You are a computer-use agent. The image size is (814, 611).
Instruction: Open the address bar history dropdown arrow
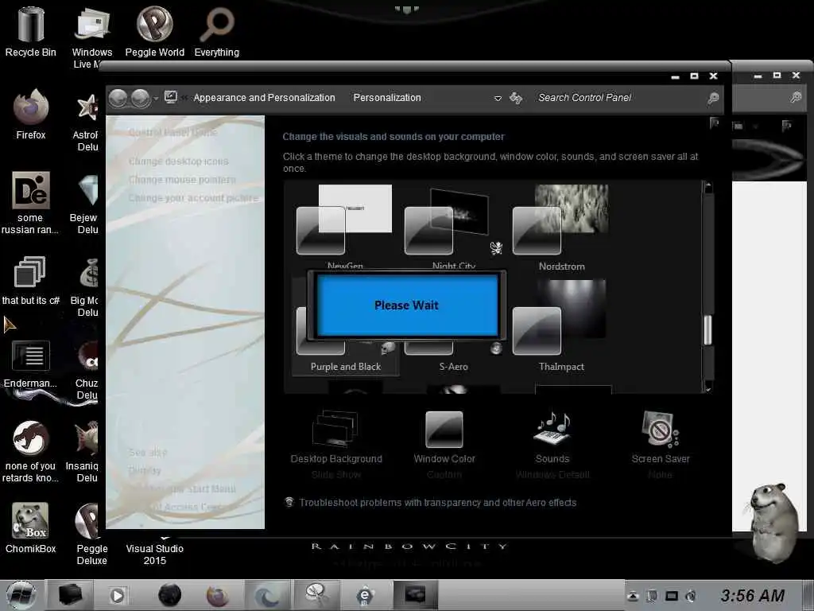click(x=498, y=98)
